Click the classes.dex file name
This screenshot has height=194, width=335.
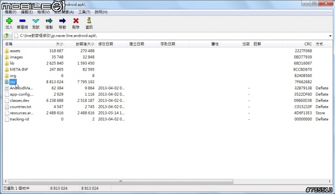click(x=20, y=100)
